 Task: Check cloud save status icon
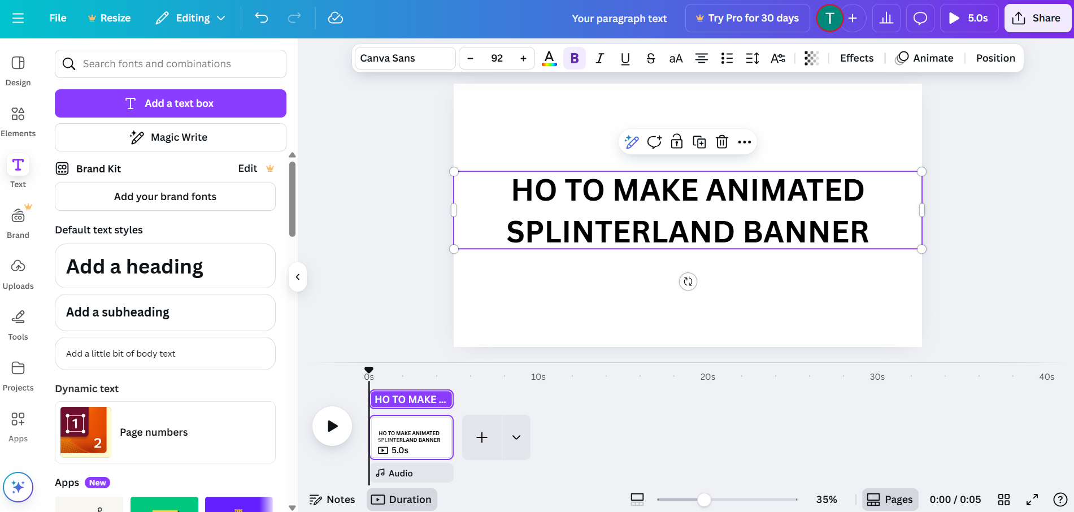coord(336,18)
